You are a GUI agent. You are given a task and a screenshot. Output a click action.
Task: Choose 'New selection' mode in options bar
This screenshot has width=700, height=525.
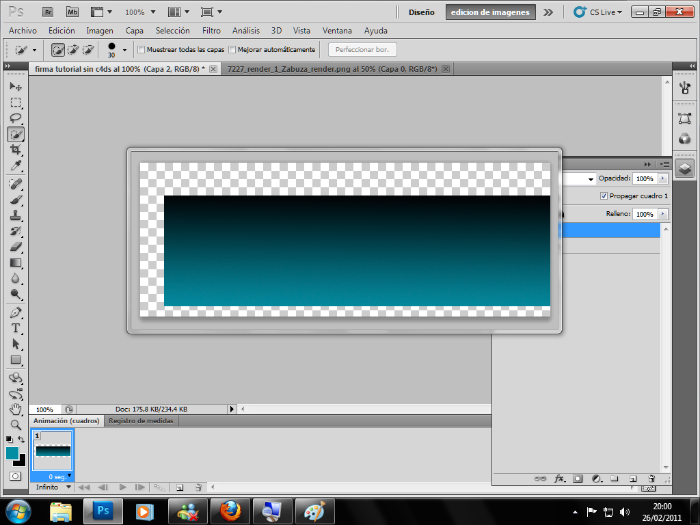pos(58,49)
